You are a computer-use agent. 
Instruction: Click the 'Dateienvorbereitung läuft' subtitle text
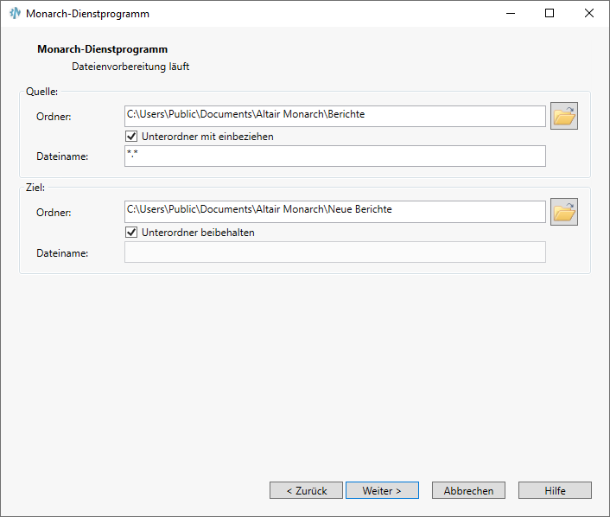coord(130,66)
